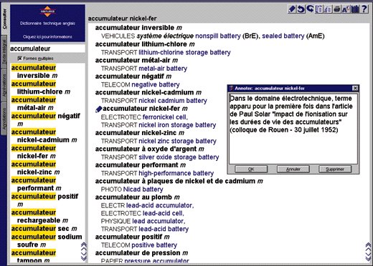Open the Annotations side tab
373x266 pixels.
click(x=4, y=119)
